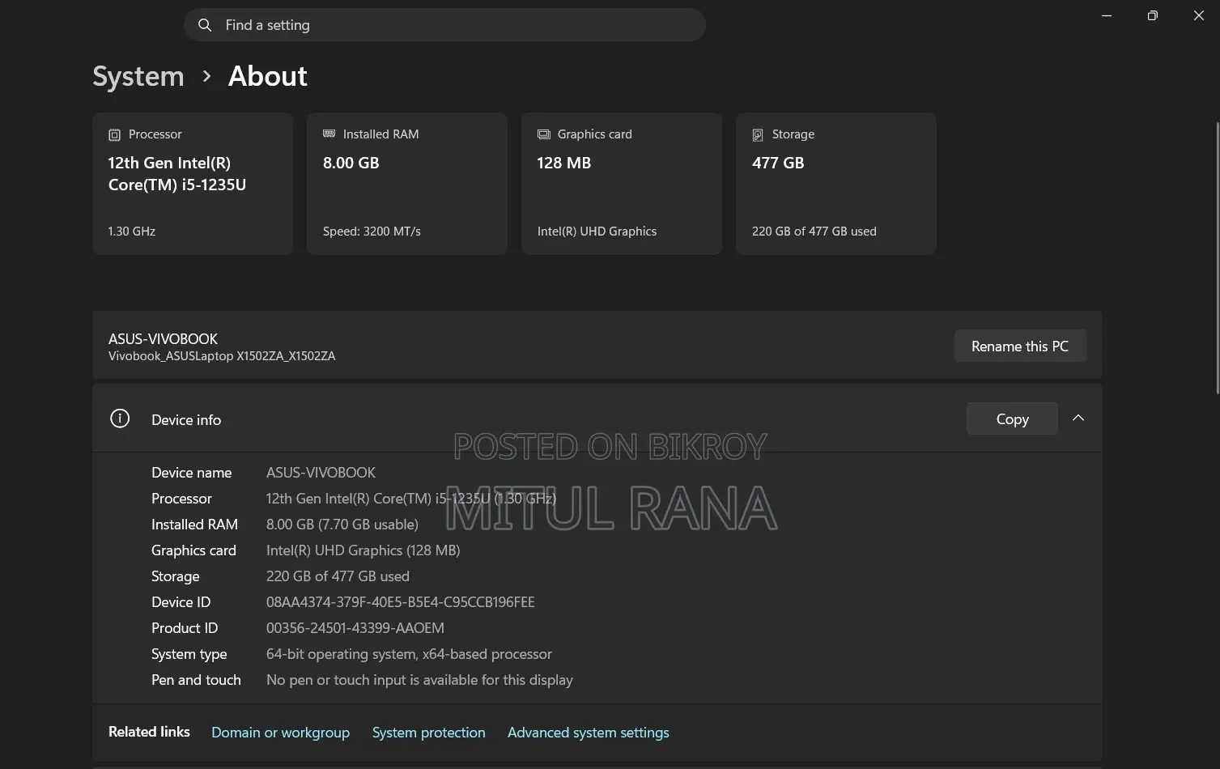
Task: Open Advanced system settings link
Action: pyautogui.click(x=589, y=733)
